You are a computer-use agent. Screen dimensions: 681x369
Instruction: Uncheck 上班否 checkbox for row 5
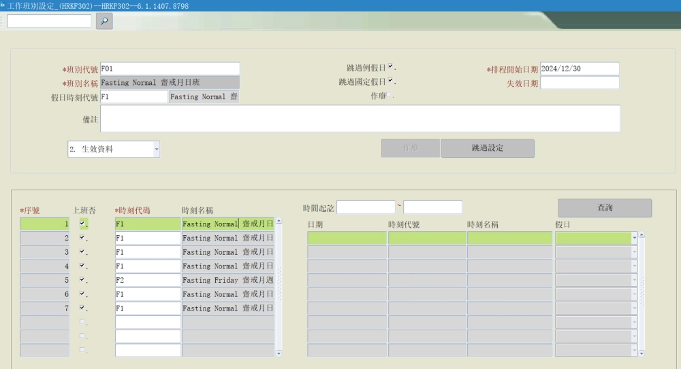(x=82, y=279)
